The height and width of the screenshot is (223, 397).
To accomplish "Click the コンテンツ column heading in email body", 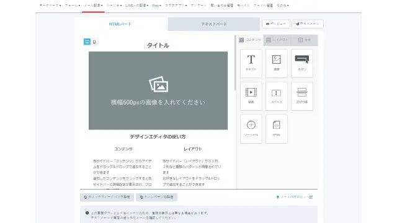I will coord(123,149).
